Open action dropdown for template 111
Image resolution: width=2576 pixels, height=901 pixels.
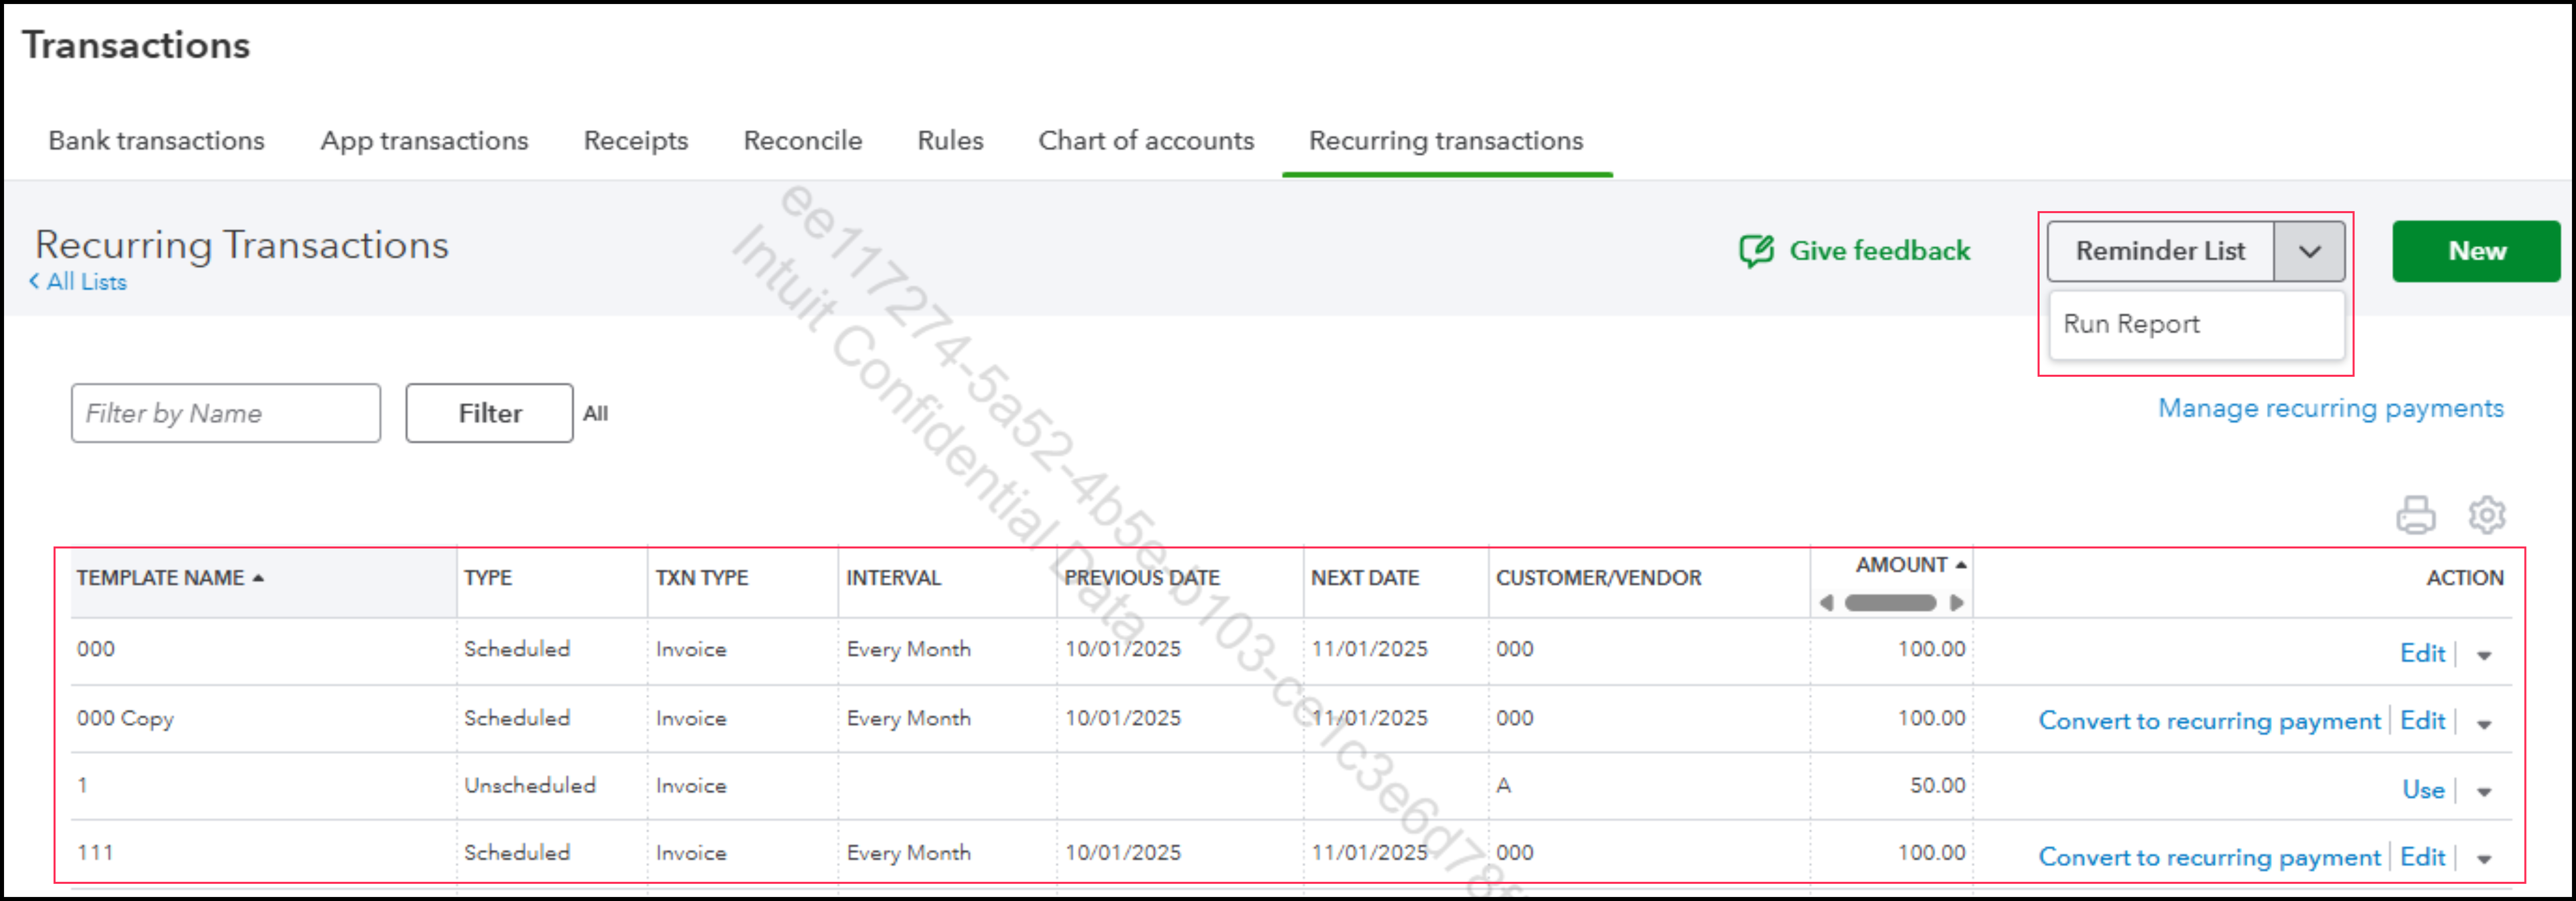tap(2484, 859)
